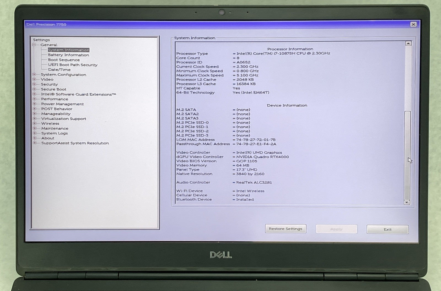This screenshot has width=441, height=291.
Task: Expand Intel Software Guard Extensions
Action: coord(34,94)
